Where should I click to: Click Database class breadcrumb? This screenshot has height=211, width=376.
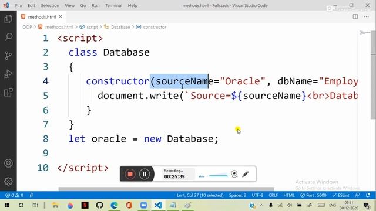coord(120,27)
